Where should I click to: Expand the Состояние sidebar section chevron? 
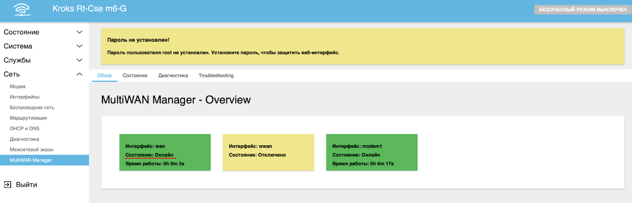(x=79, y=32)
